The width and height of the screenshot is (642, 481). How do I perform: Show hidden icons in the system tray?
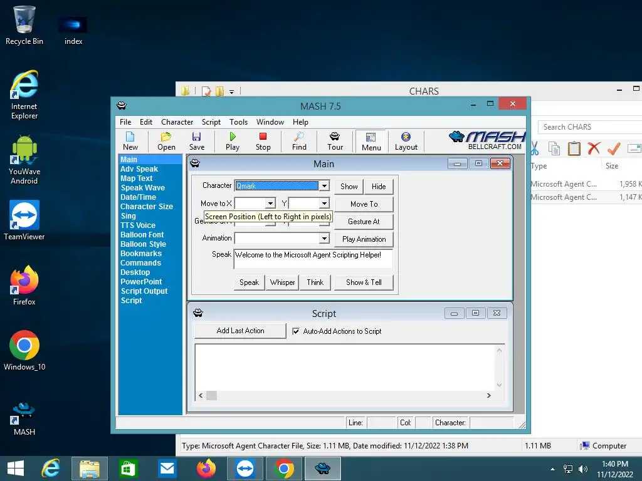pyautogui.click(x=553, y=469)
